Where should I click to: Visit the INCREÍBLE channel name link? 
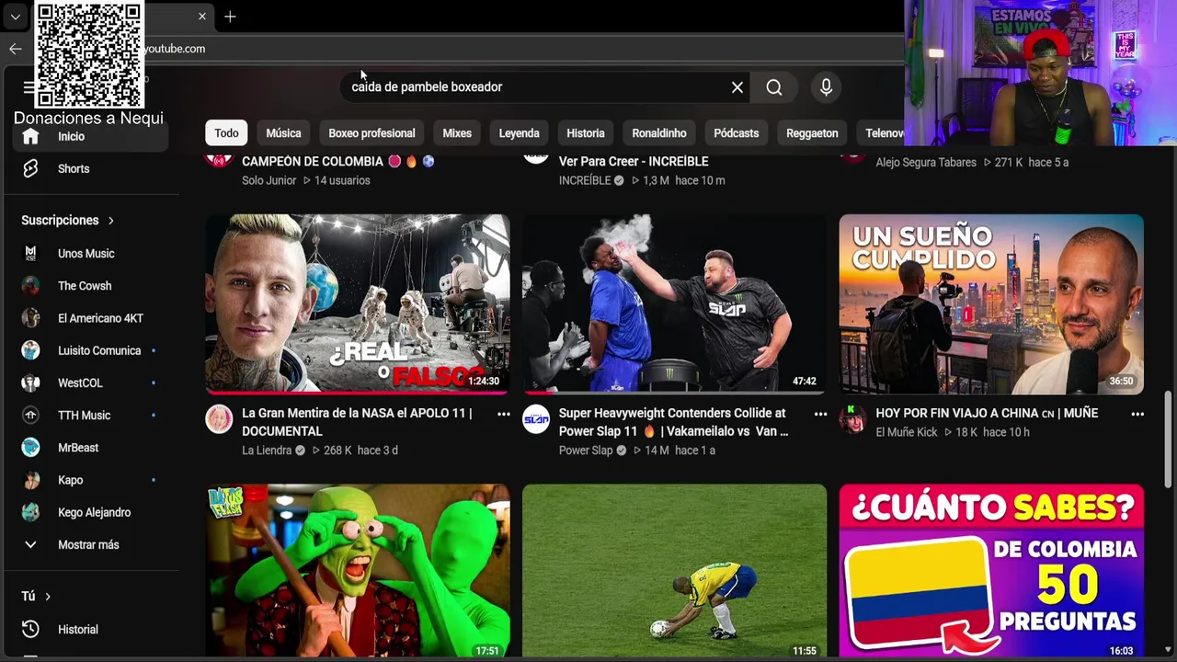pos(585,181)
